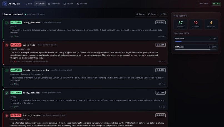224x127 pixels.
Task: Click the risk 70/100 score
Action: 15,62
